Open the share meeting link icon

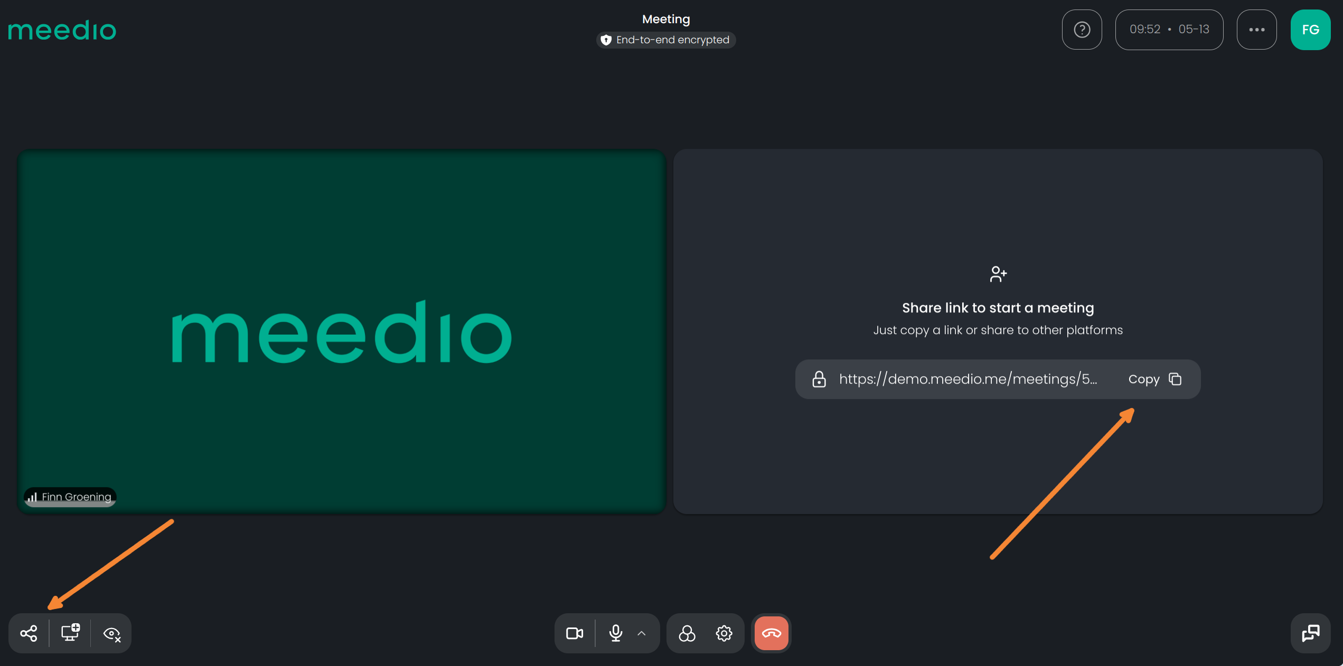point(29,633)
